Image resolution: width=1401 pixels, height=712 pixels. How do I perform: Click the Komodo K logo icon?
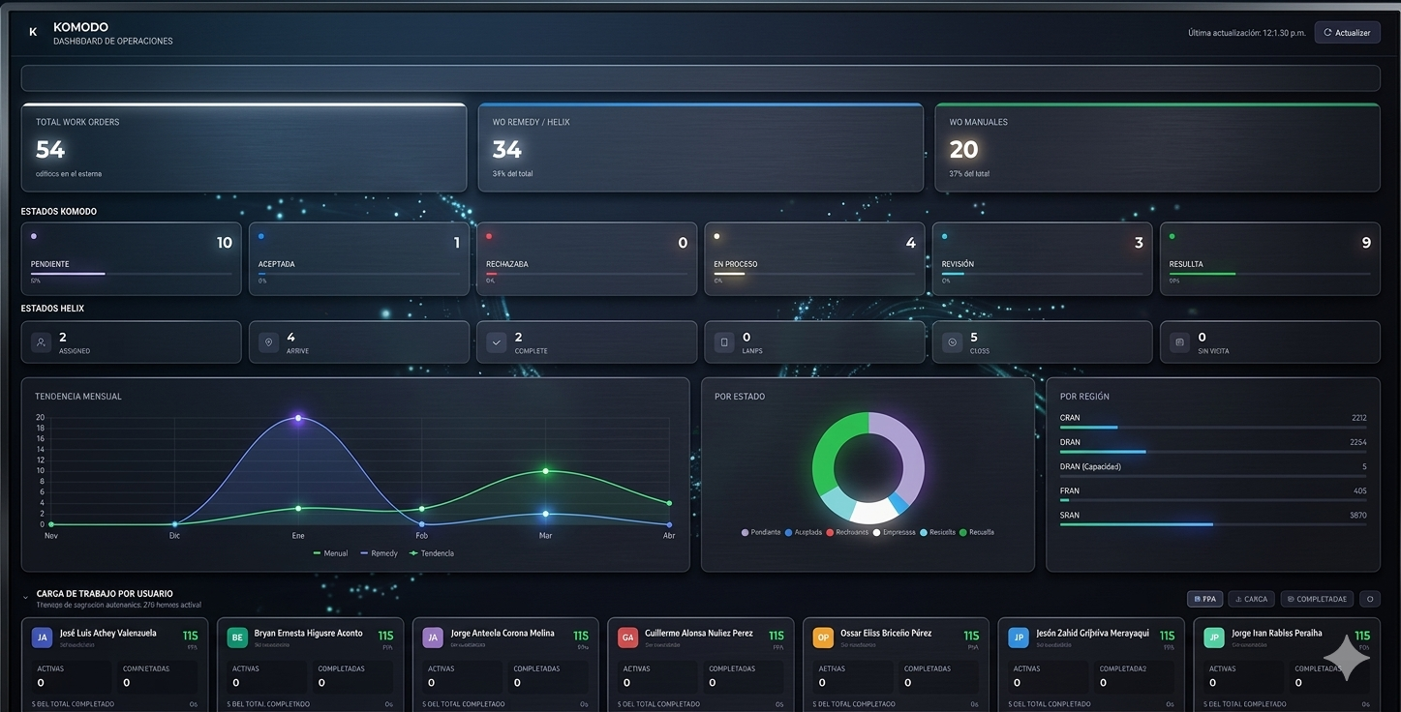[33, 32]
